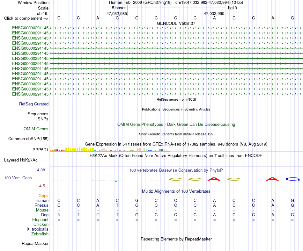The height and width of the screenshot is (251, 303).
Task: Click the PPP5D1 gene label
Action: pyautogui.click(x=41, y=150)
